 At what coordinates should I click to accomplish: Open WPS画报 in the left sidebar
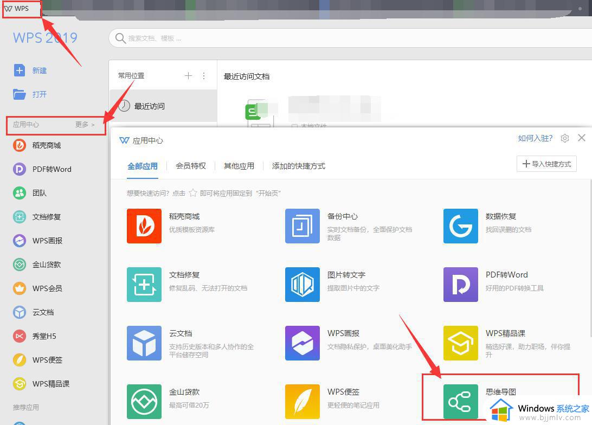click(38, 241)
